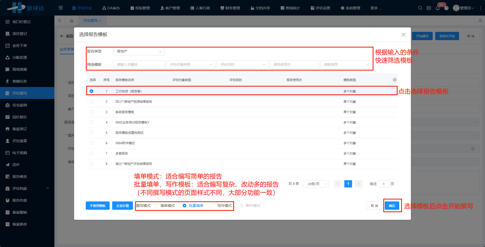Click the search icon in top bar
This screenshot has width=485, height=247.
pos(420,8)
